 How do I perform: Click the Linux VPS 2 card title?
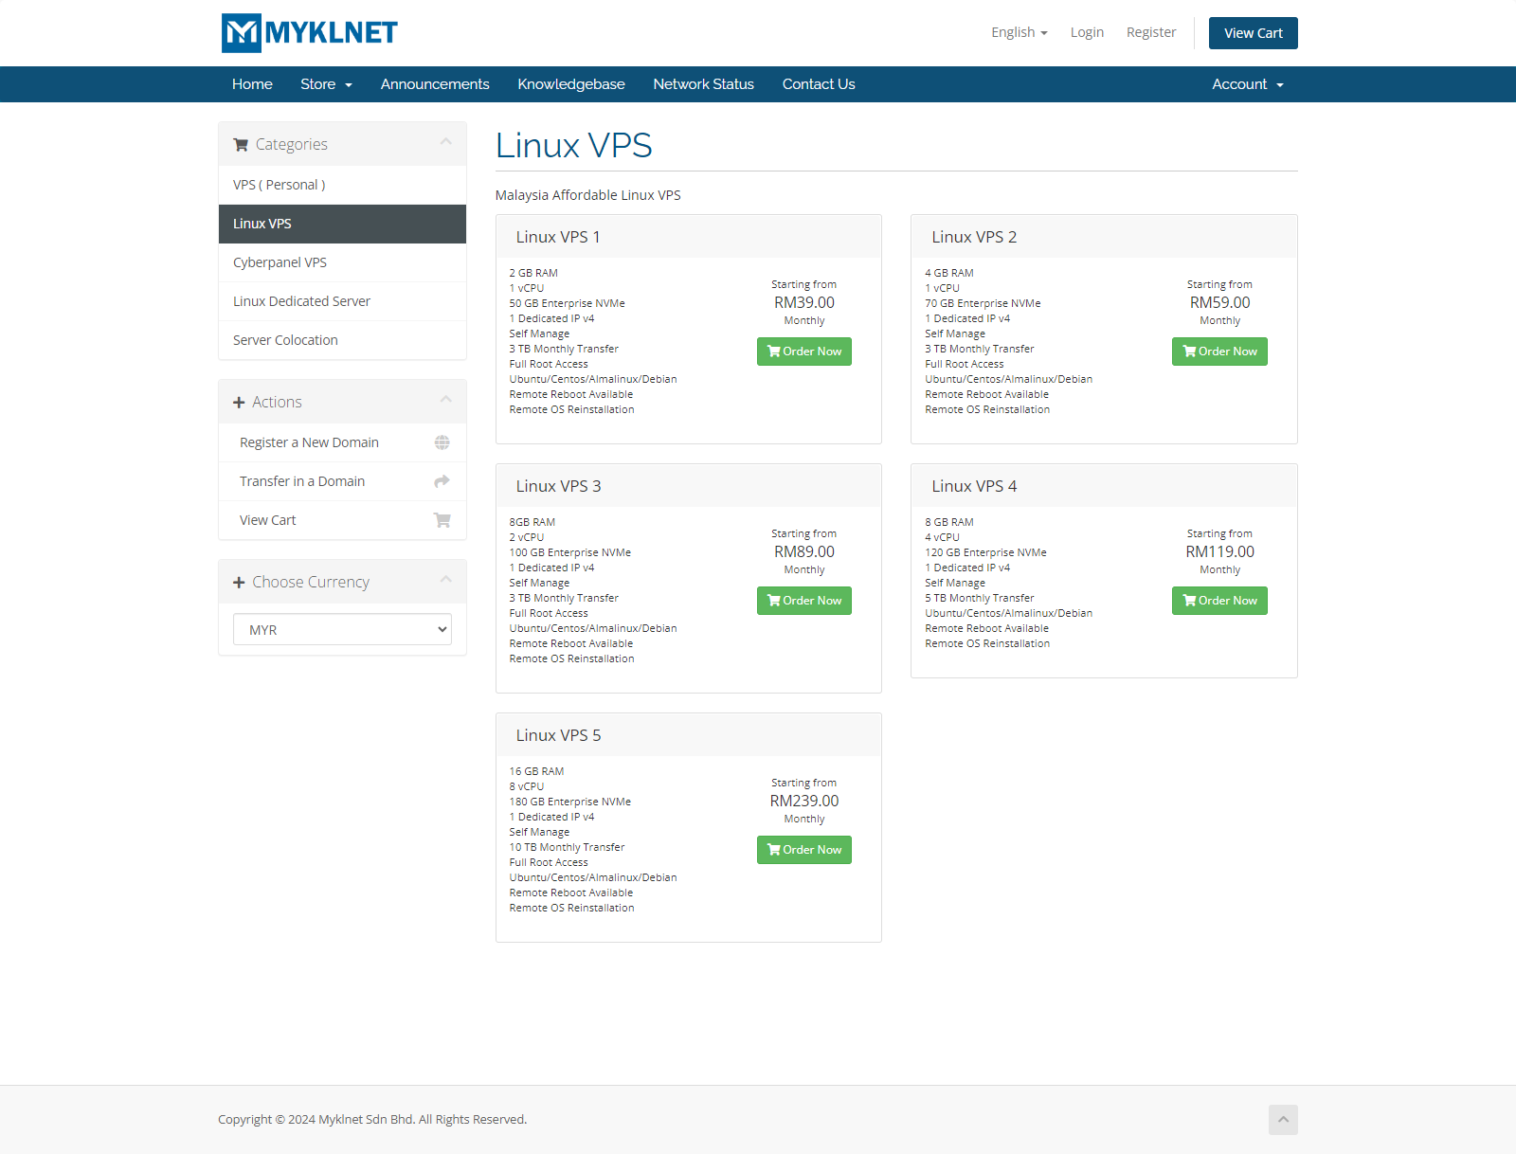click(974, 237)
